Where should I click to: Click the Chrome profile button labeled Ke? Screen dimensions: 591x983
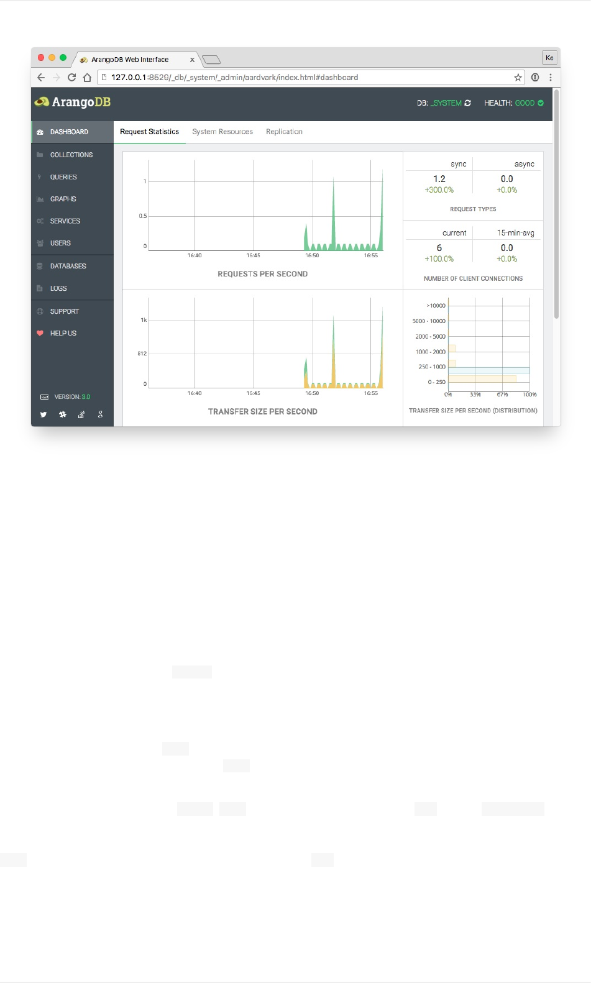click(x=549, y=58)
